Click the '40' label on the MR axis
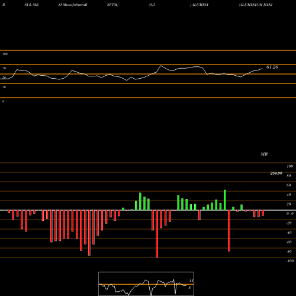 tap(289, 195)
